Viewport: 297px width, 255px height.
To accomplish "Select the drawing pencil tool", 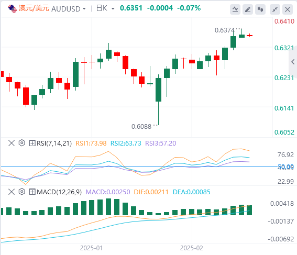I will (248, 9).
